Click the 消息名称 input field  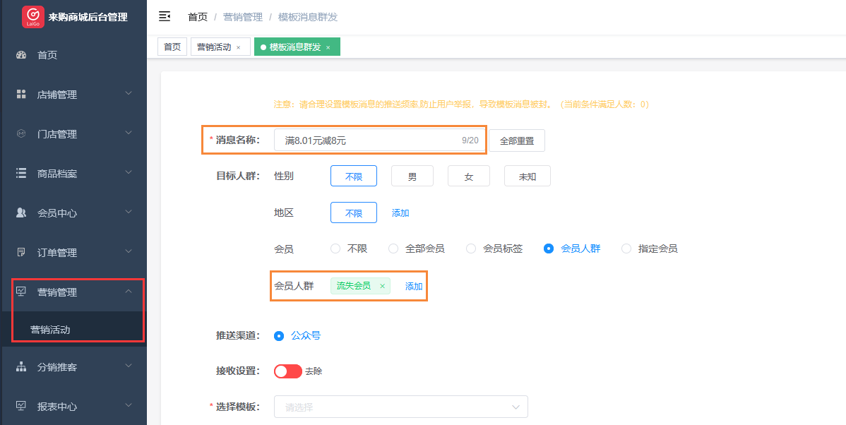pyautogui.click(x=367, y=140)
